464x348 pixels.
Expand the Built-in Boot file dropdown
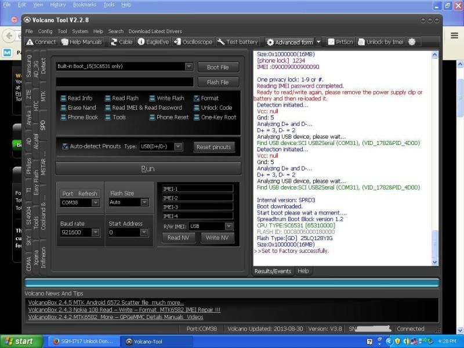[188, 67]
